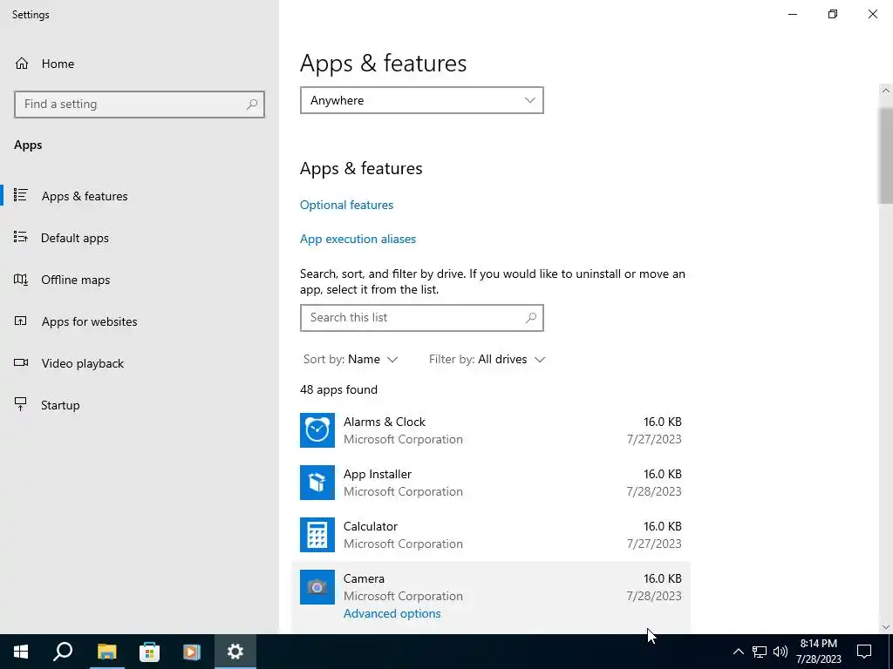Viewport: 893px width, 669px height.
Task: Click the Settings gear taskbar icon
Action: point(235,652)
